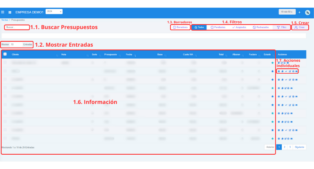Click the Crear button
This screenshot has height=169, width=314.
[x=300, y=27]
